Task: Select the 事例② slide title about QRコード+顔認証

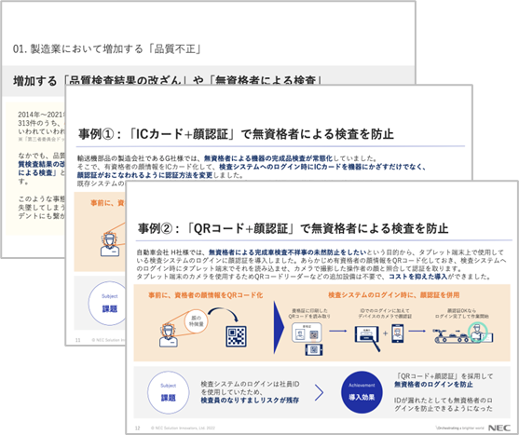Action: [294, 228]
